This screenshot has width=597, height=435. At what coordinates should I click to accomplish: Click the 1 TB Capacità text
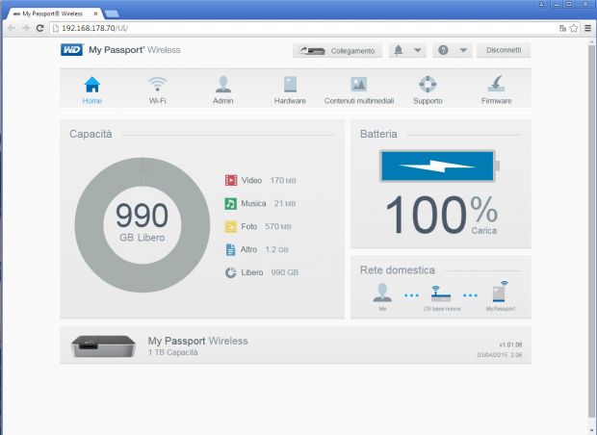pyautogui.click(x=173, y=353)
